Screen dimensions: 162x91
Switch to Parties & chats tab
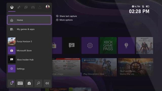(26, 7)
